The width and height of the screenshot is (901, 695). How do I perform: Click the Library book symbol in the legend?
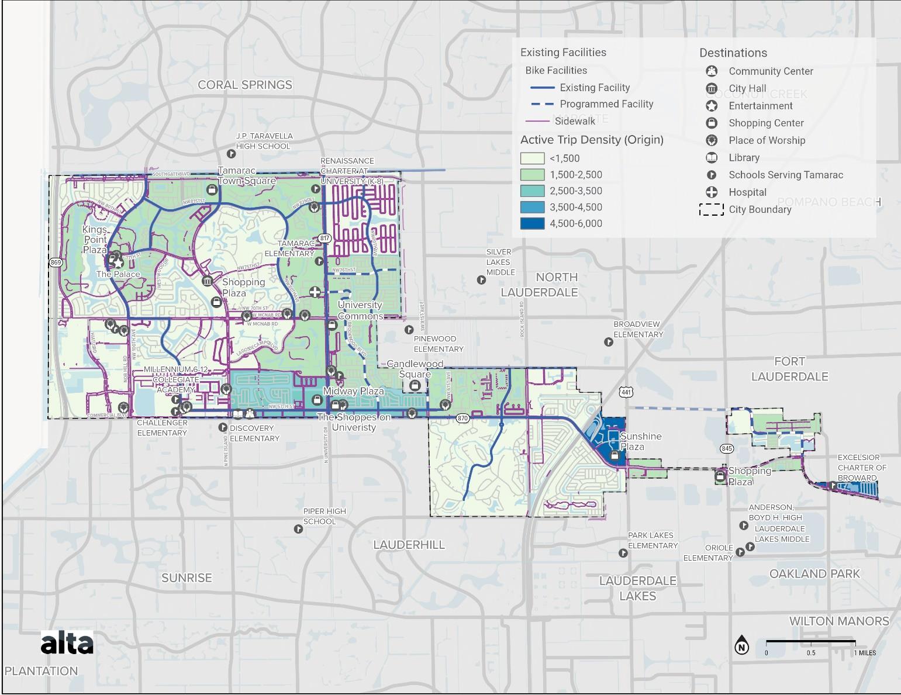tap(712, 158)
